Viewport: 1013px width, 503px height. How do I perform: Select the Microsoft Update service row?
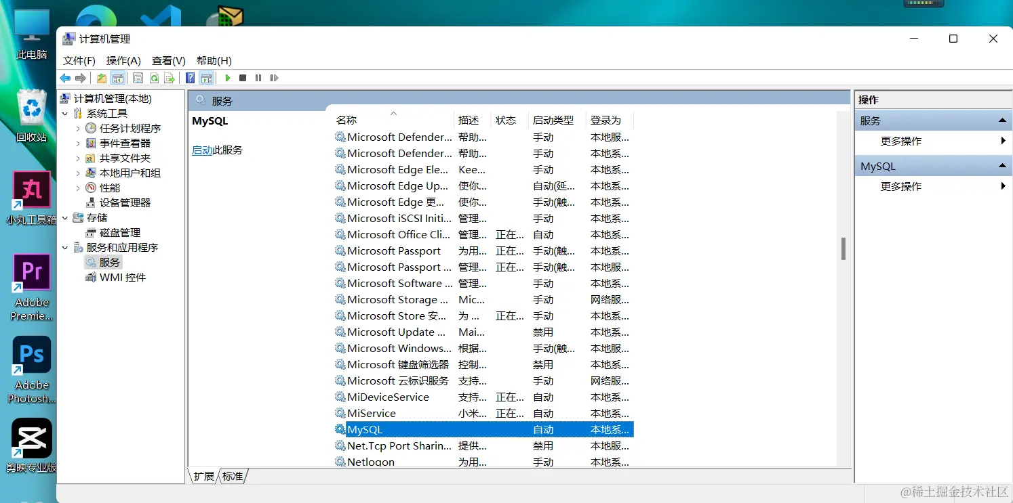[x=483, y=332]
